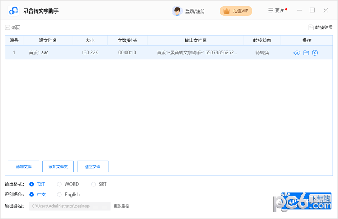338x219 pixels.
Task: Click the 源文件名 column header
Action: point(48,41)
